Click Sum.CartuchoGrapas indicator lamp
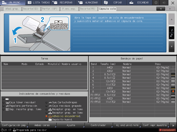The width and height of the screenshot is (177, 132). click(46, 102)
